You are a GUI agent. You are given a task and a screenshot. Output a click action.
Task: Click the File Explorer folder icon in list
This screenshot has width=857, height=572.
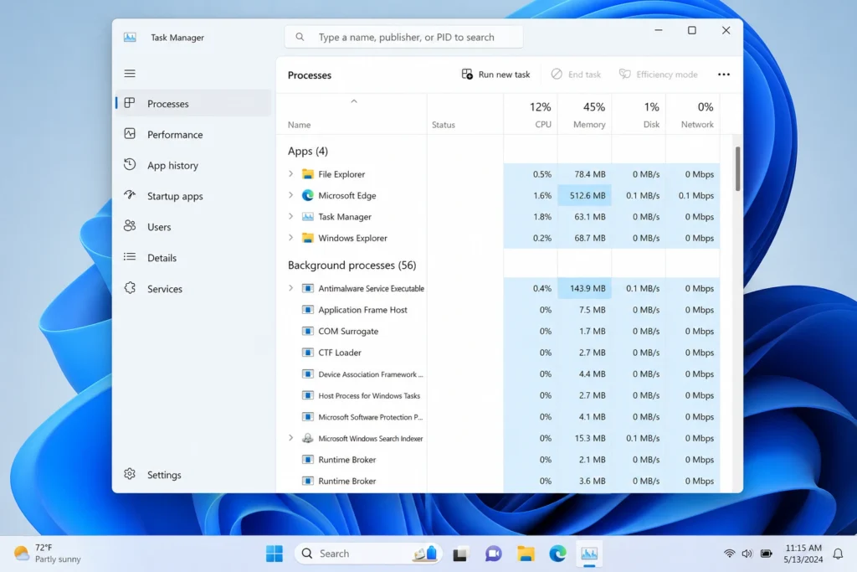(x=308, y=174)
